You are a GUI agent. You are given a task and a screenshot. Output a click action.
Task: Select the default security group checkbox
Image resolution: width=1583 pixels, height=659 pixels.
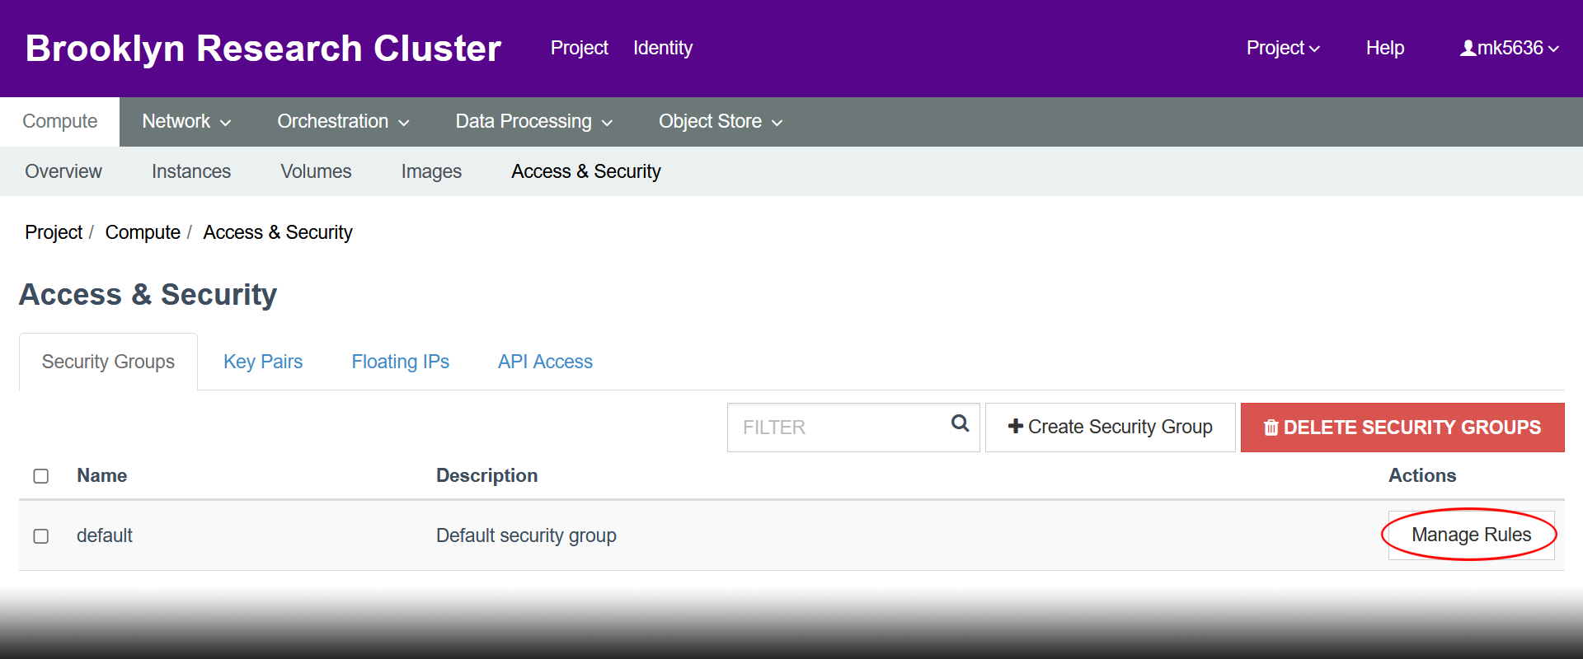pyautogui.click(x=41, y=536)
